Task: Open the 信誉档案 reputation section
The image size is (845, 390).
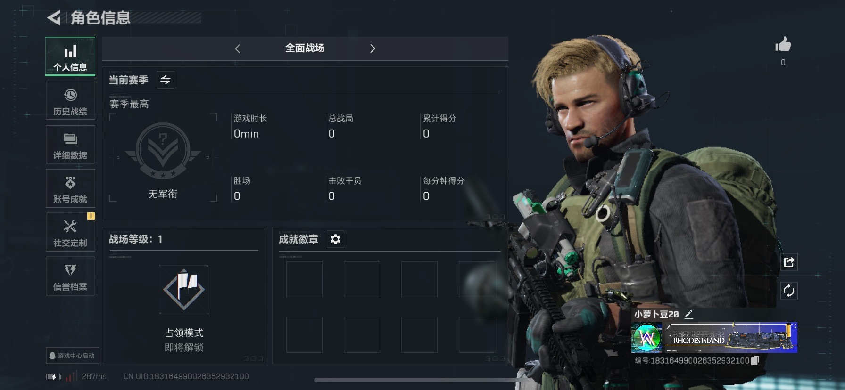Action: [70, 276]
